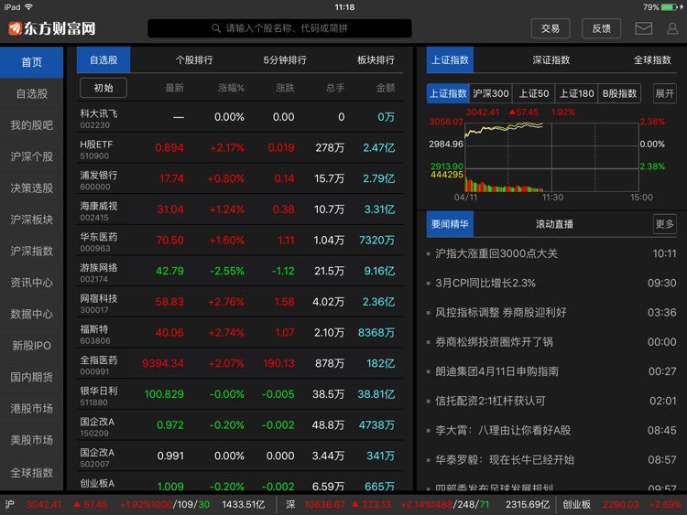Image resolution: width=687 pixels, height=515 pixels.
Task: Read headline 风控指标调整 券商股迎利好
Action: [500, 313]
